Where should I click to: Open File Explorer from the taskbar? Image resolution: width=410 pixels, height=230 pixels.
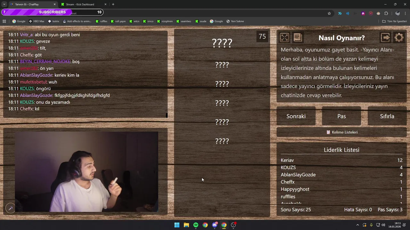pyautogui.click(x=186, y=225)
